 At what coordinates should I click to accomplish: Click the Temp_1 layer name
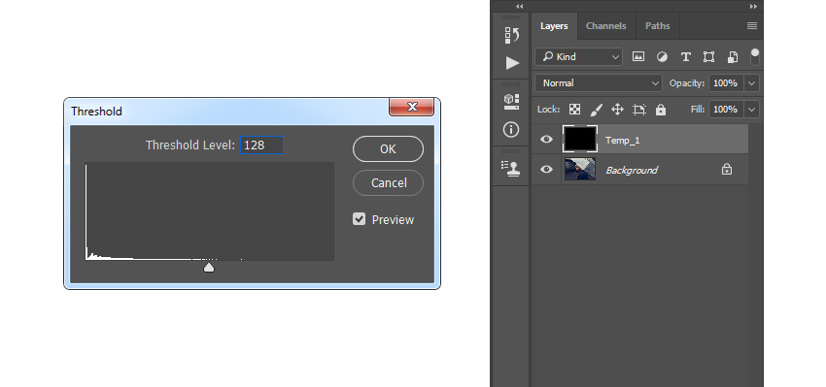click(622, 141)
